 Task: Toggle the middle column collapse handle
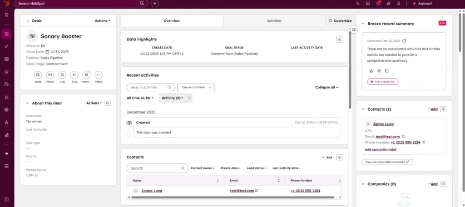[354, 30]
